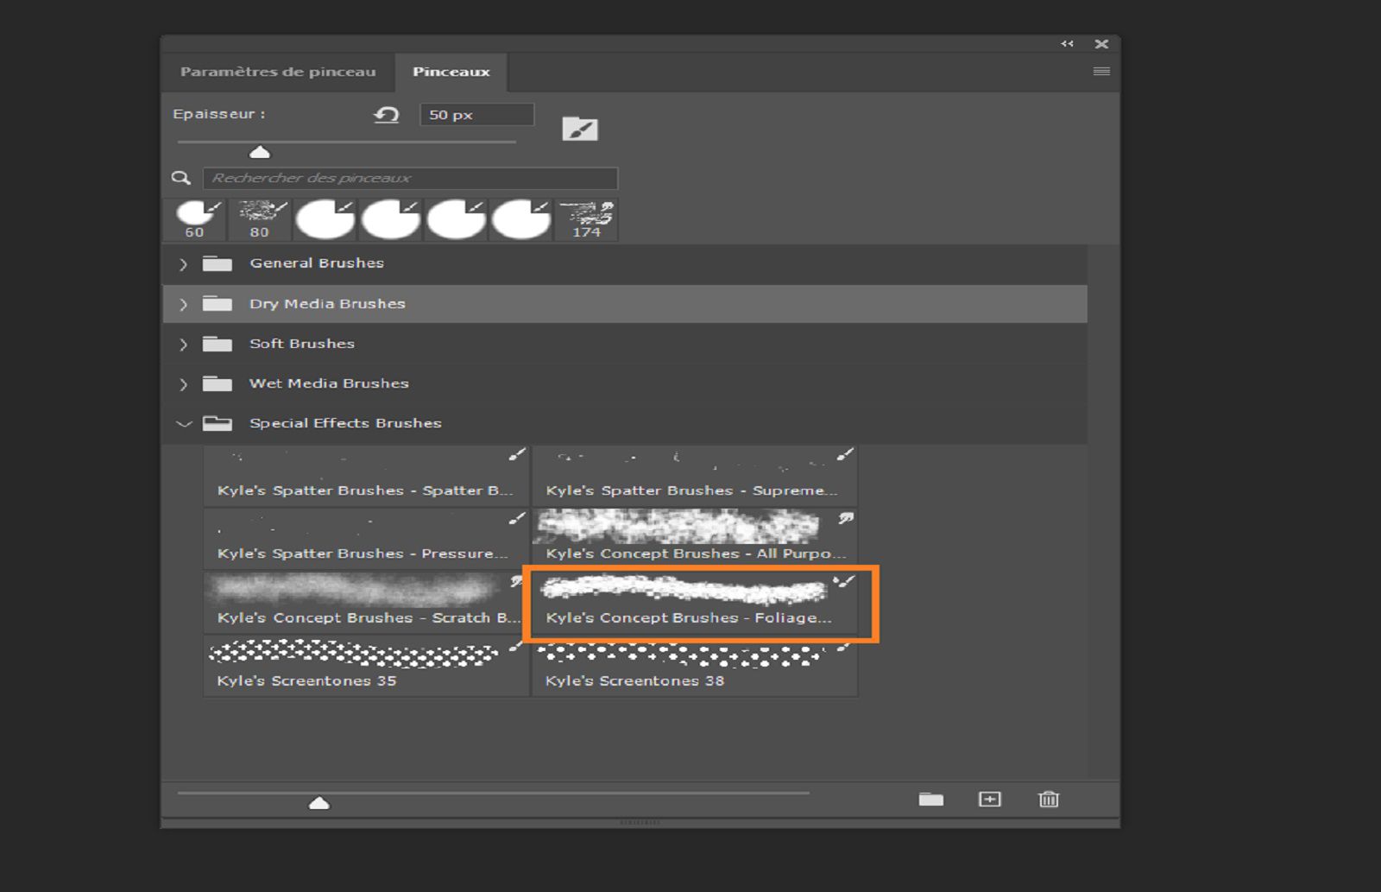Screen dimensions: 1381x892
Task: Click the folder icon beside Soft Brushes
Action: click(x=218, y=344)
